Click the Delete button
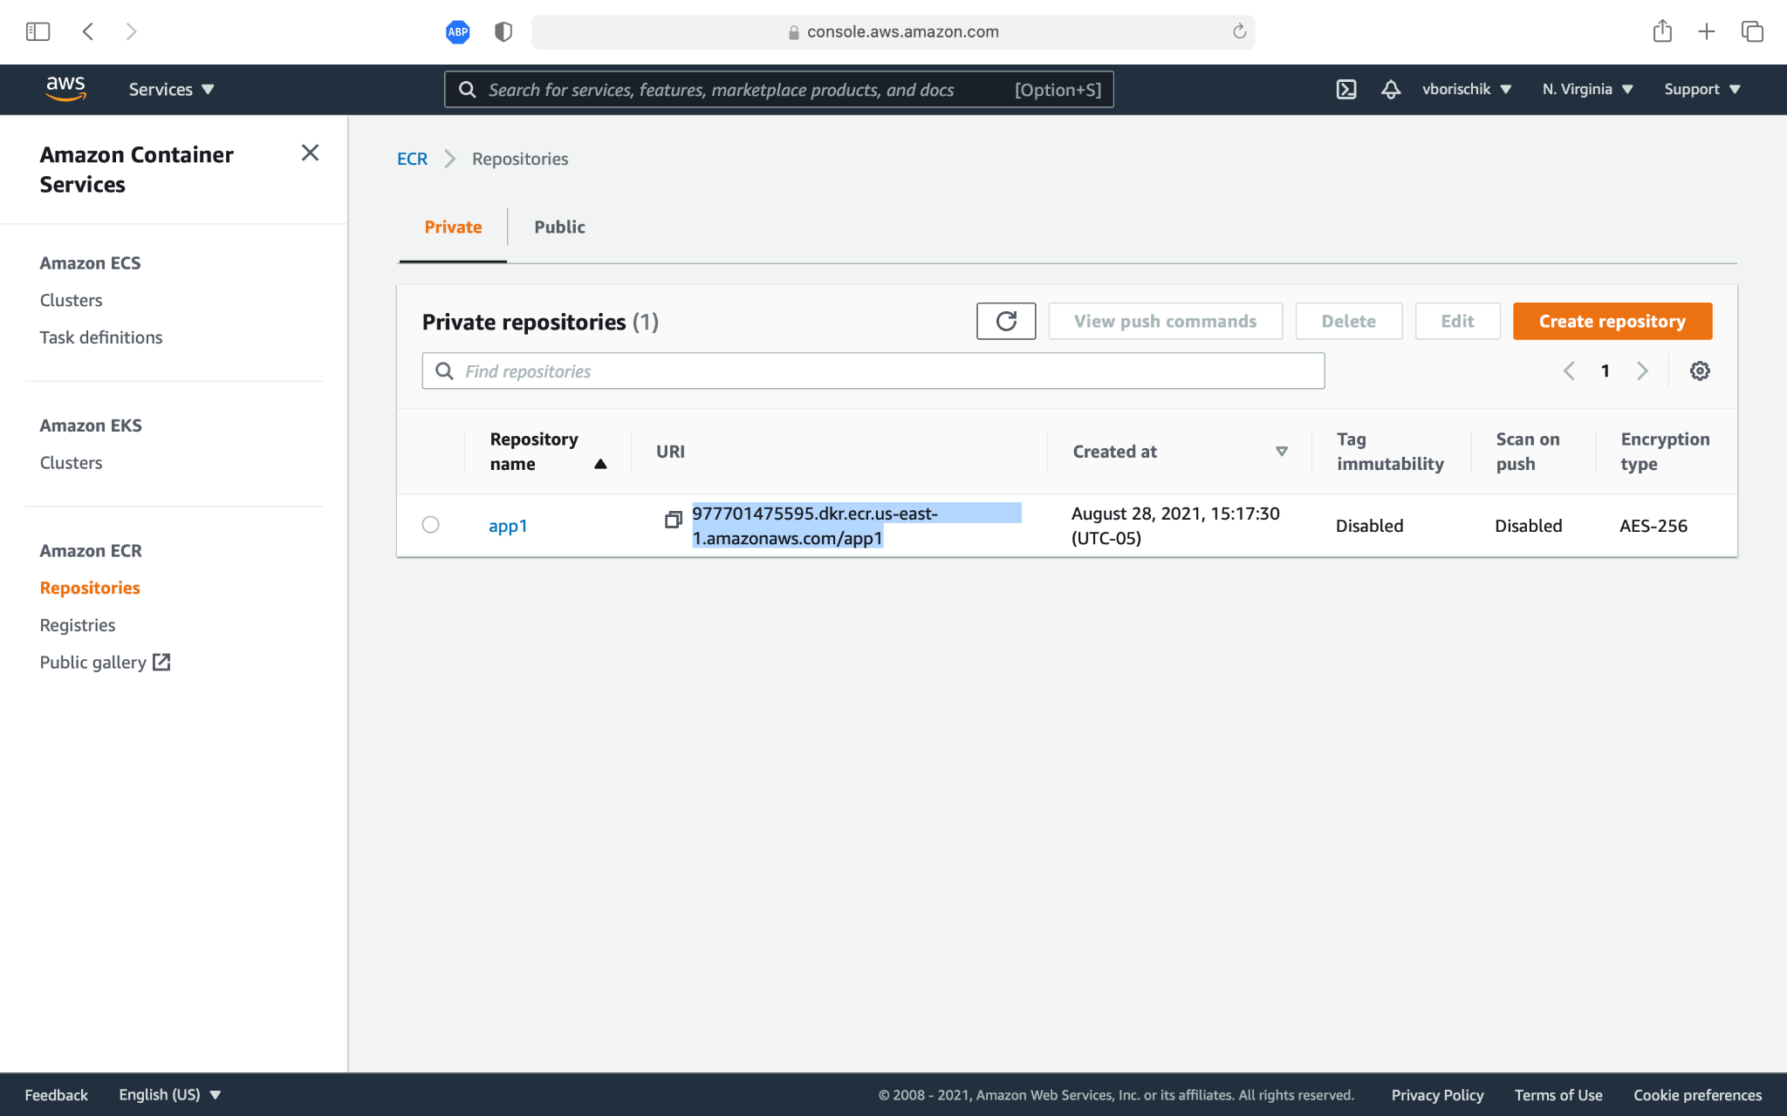 click(1348, 321)
